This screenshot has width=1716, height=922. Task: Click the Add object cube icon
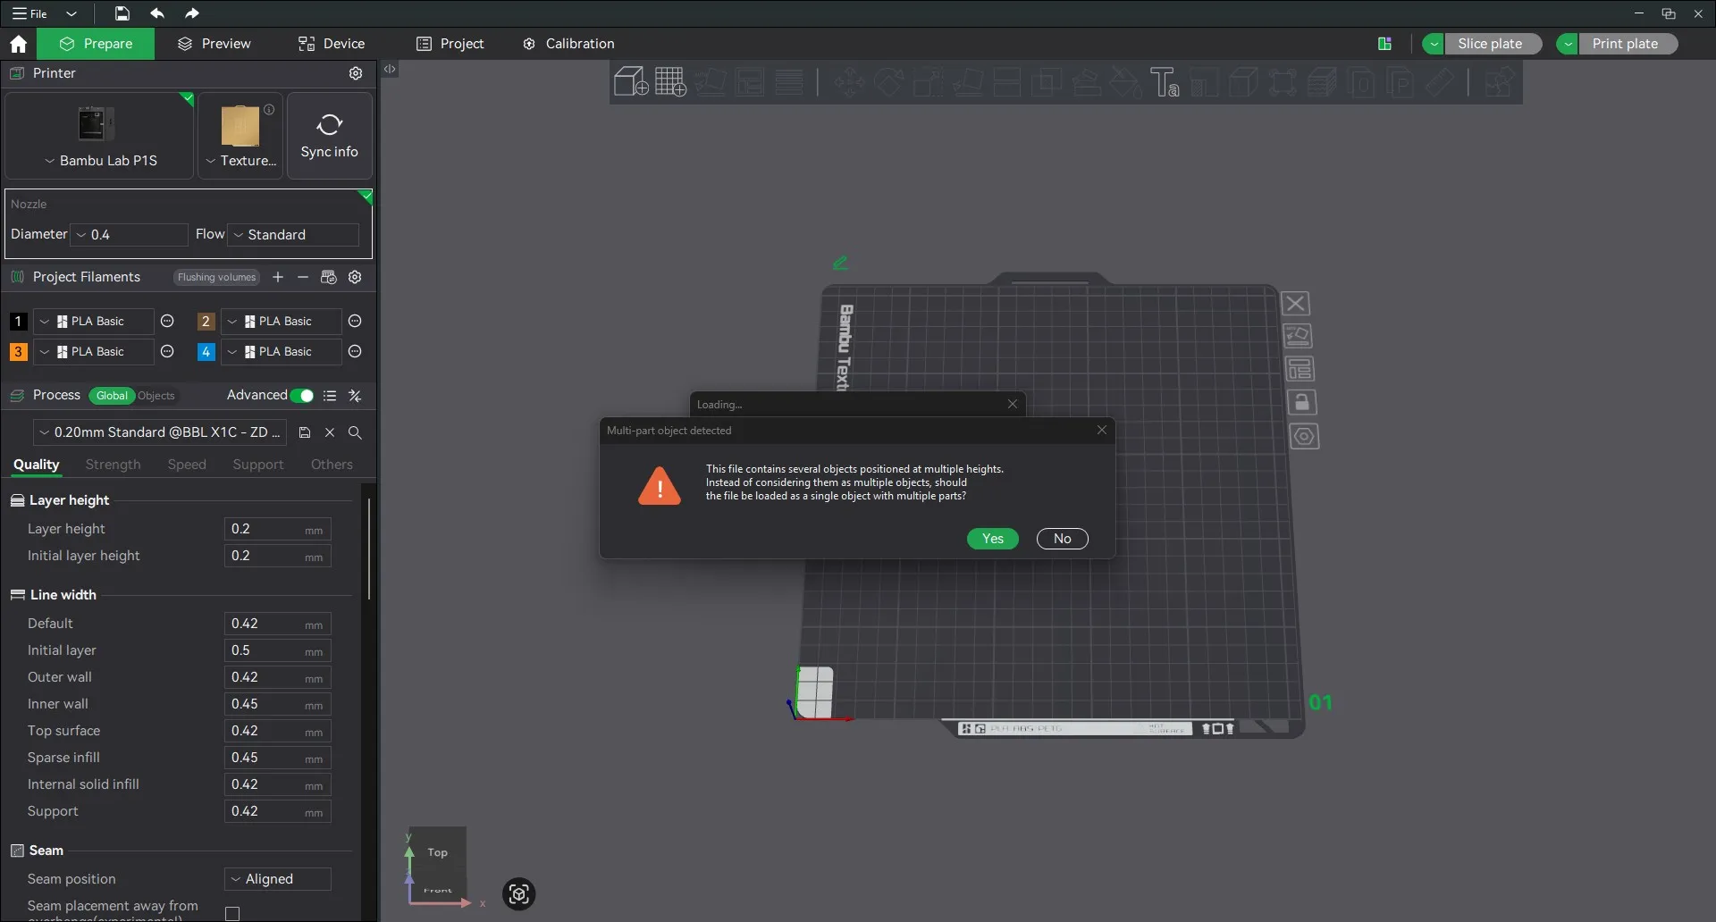(631, 82)
